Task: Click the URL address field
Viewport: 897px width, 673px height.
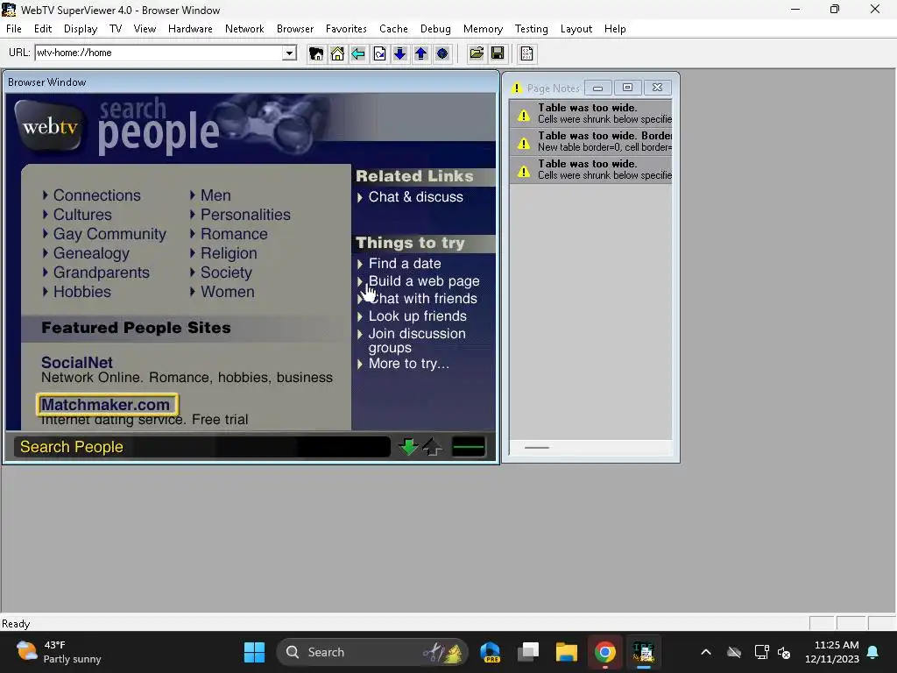Action: pyautogui.click(x=159, y=53)
